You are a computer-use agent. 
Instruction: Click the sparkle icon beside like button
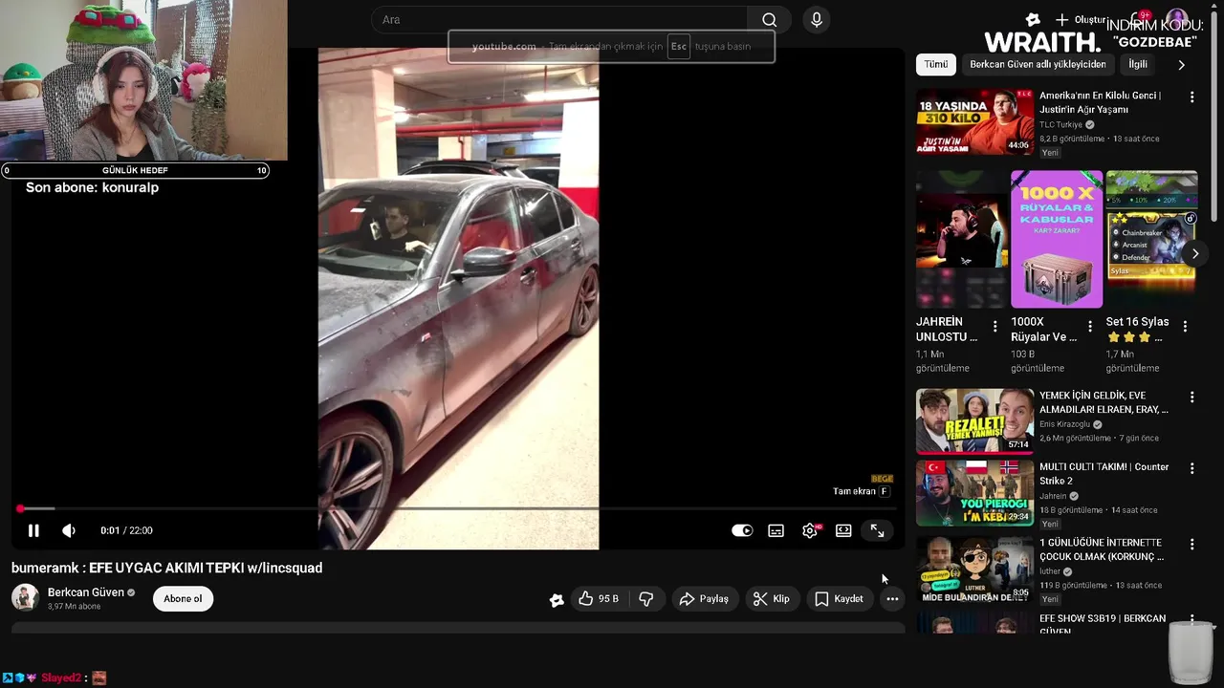557,599
